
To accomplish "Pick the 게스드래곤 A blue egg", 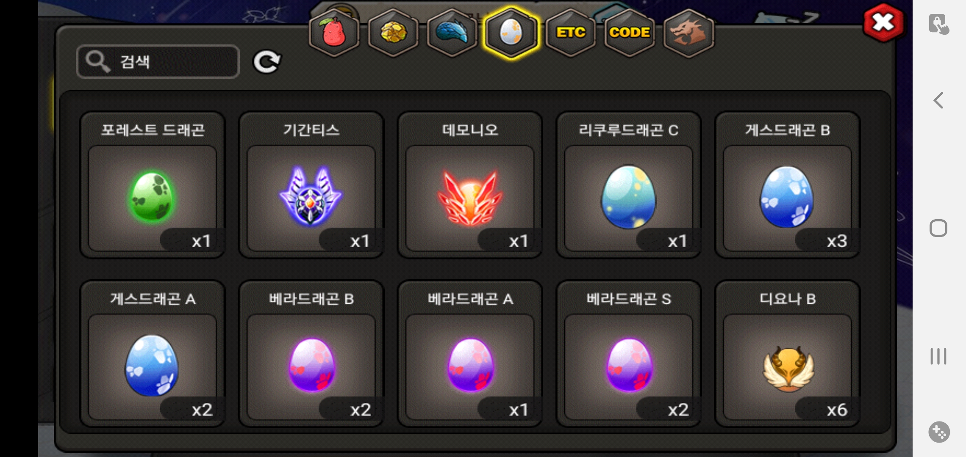I will pos(153,354).
